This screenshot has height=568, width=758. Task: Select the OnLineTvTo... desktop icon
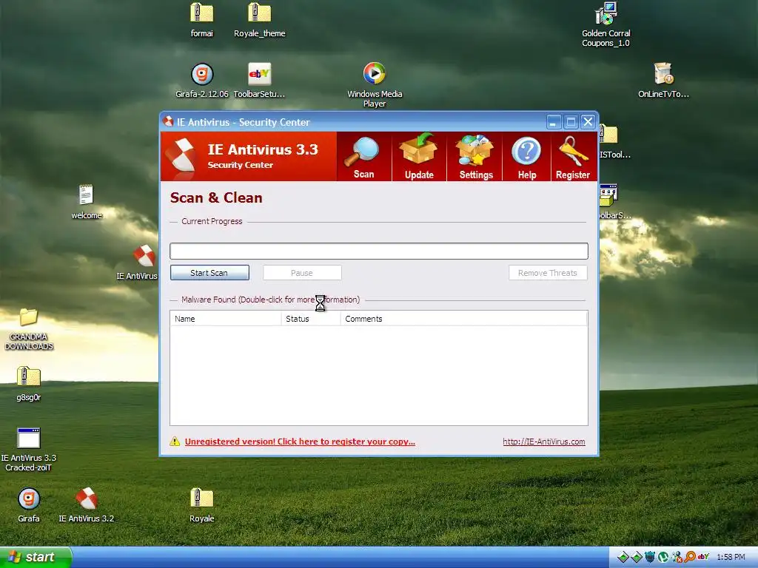pyautogui.click(x=663, y=81)
